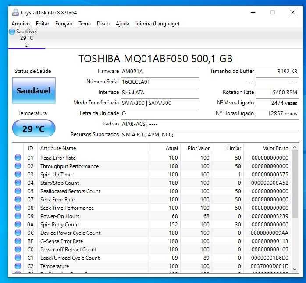Click the buffer size field 8192 KB
The height and width of the screenshot is (283, 306).
(278, 72)
